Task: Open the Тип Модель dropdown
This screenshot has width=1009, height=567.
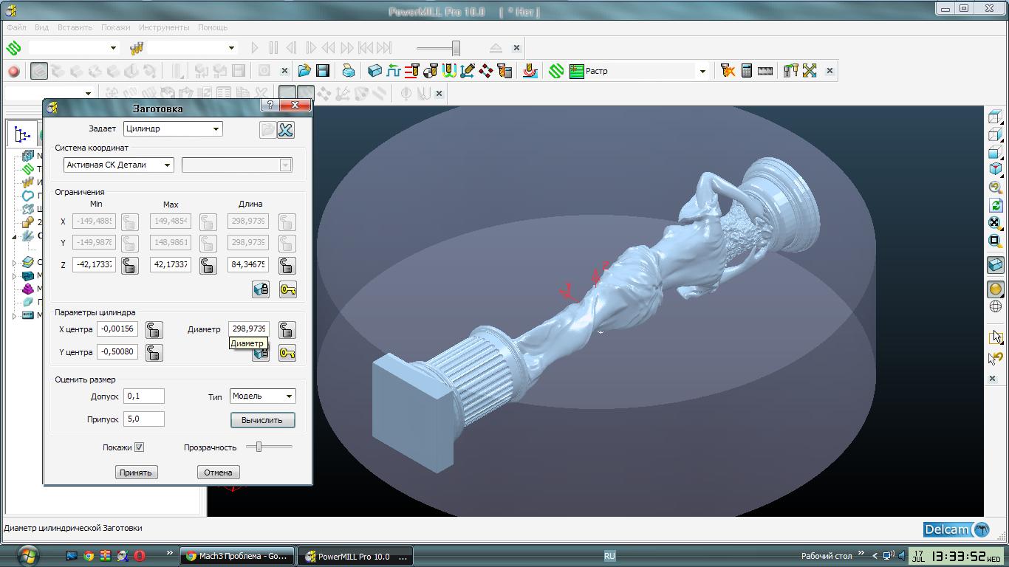Action: 262,396
